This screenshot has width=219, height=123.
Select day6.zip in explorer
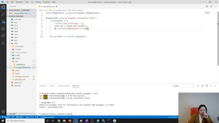(x=17, y=85)
